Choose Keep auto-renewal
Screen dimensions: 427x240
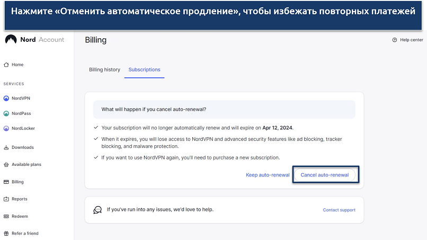268,175
